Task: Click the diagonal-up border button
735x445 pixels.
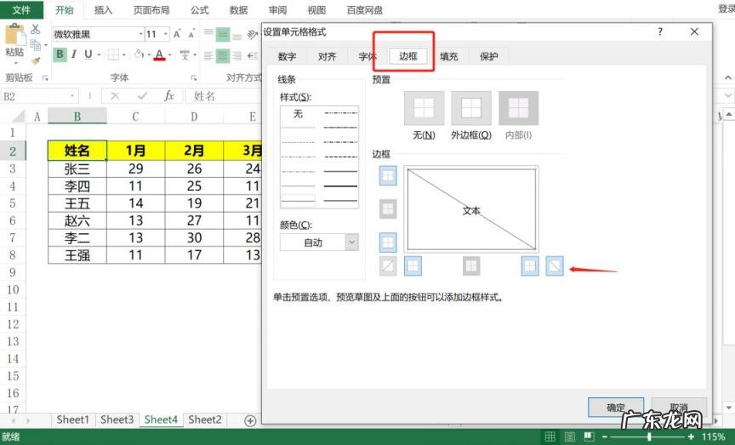Action: point(388,266)
